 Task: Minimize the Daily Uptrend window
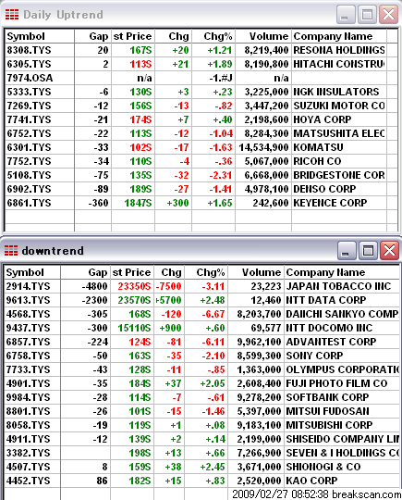(346, 14)
